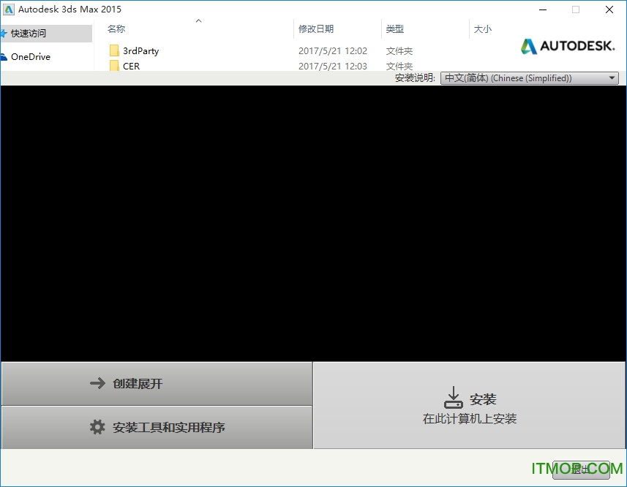Image resolution: width=627 pixels, height=487 pixels.
Task: Select the CER folder name
Action: click(x=131, y=67)
